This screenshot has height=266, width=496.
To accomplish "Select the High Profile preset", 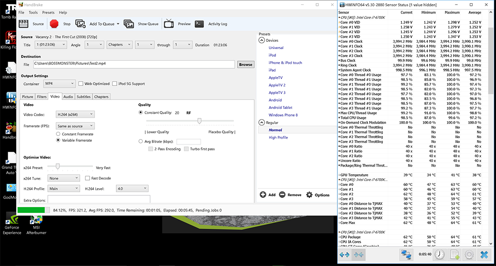I will [278, 137].
